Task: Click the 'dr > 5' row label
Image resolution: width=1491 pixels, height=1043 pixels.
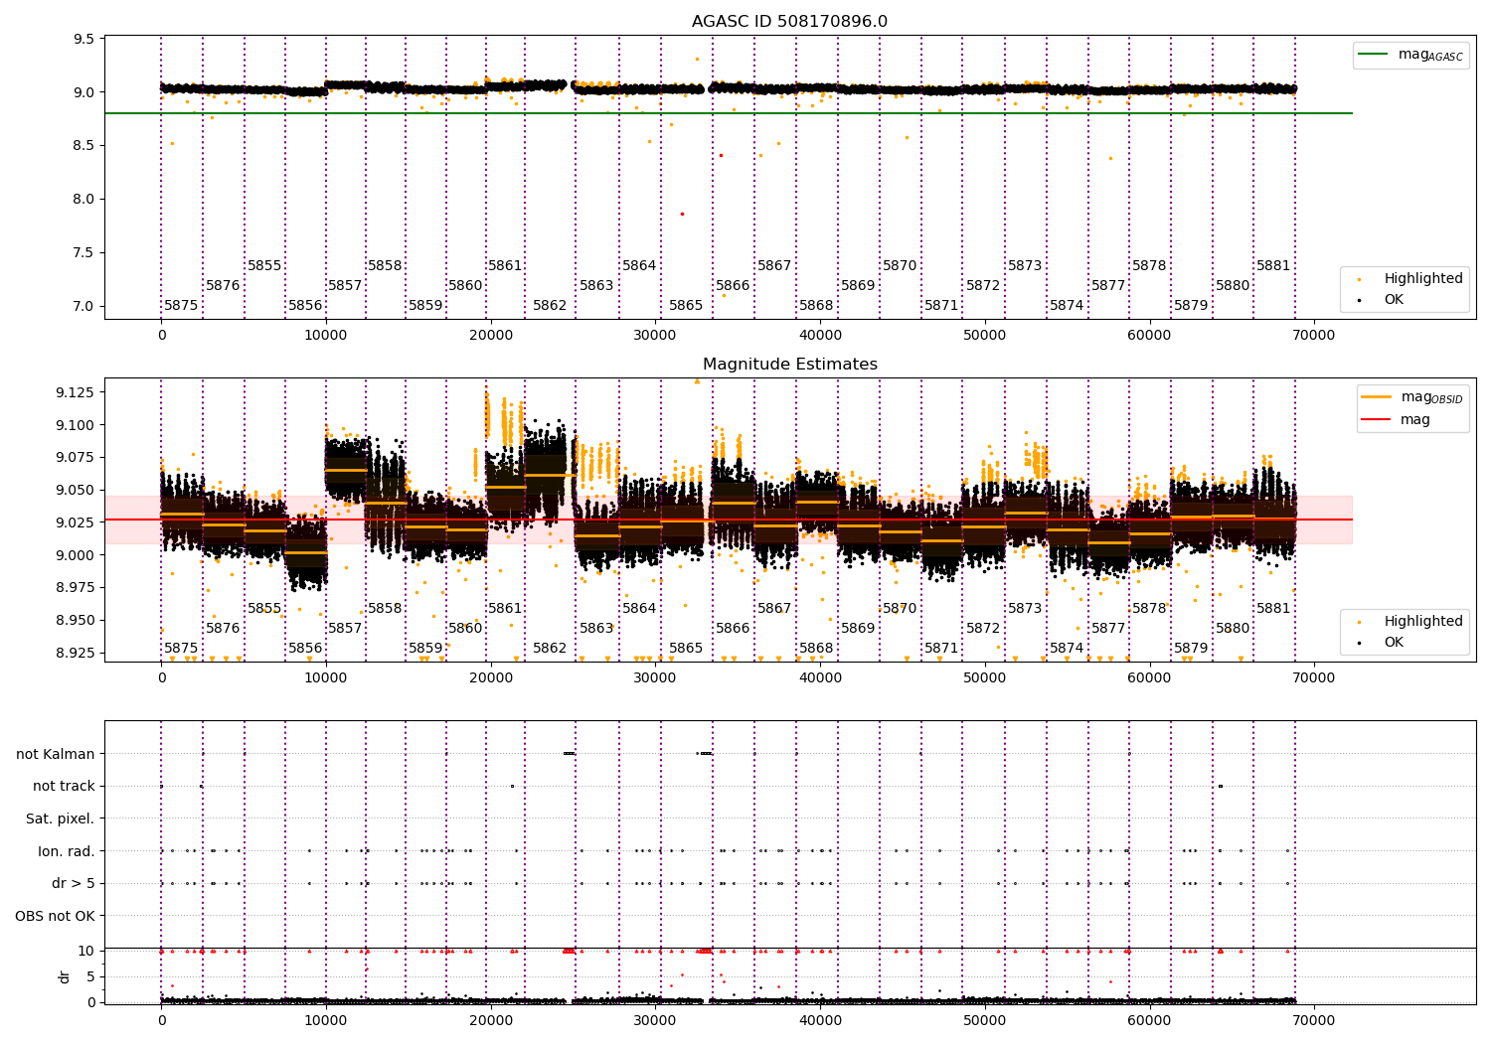Action: pyautogui.click(x=74, y=883)
